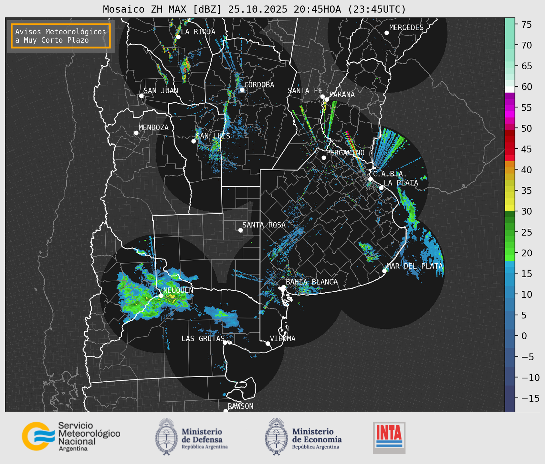Image resolution: width=545 pixels, height=464 pixels.
Task: Click the yellow 30 dBZ color band
Action: pyautogui.click(x=509, y=208)
